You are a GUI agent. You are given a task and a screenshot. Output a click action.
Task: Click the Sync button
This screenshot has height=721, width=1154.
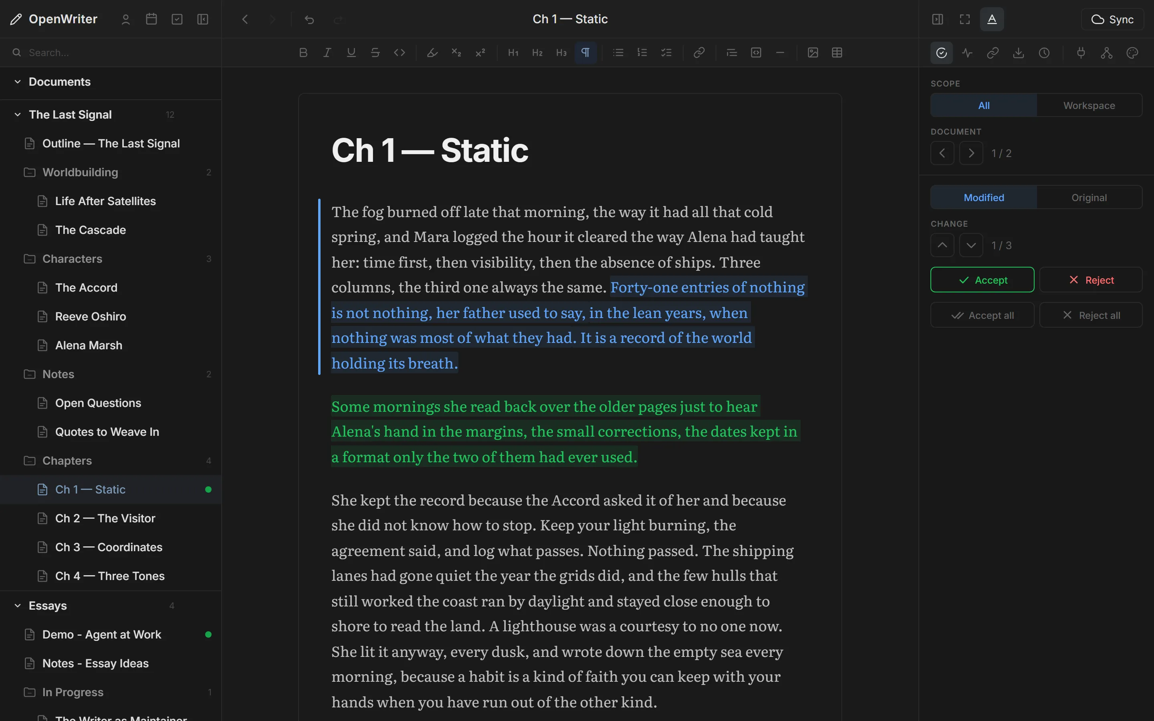click(x=1112, y=20)
